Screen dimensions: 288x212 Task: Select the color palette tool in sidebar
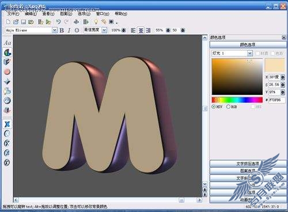[x=7, y=52]
